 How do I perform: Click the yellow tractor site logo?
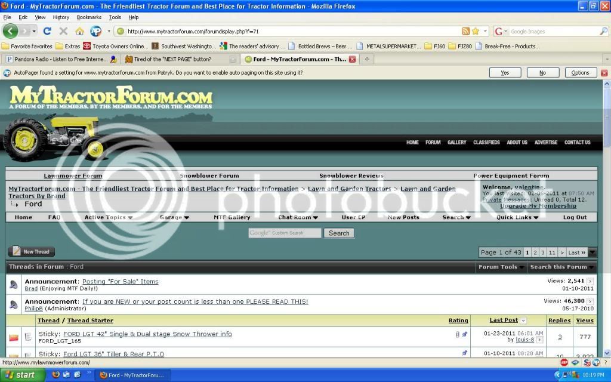coord(57,136)
